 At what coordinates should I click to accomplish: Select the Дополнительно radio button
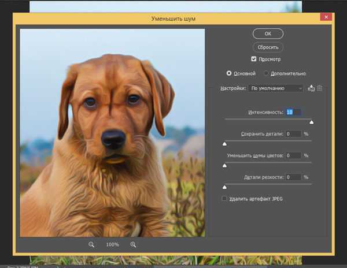click(266, 73)
